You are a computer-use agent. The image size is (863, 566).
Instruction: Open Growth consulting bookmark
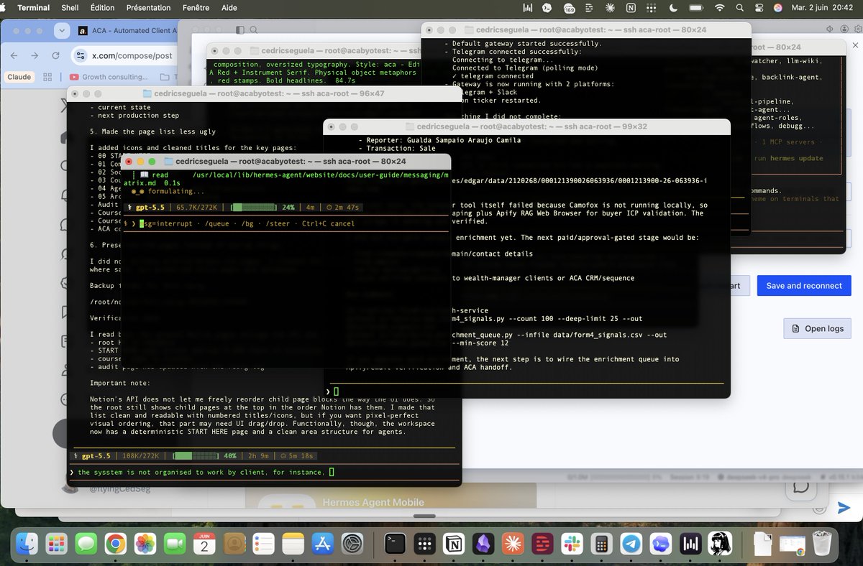click(108, 77)
